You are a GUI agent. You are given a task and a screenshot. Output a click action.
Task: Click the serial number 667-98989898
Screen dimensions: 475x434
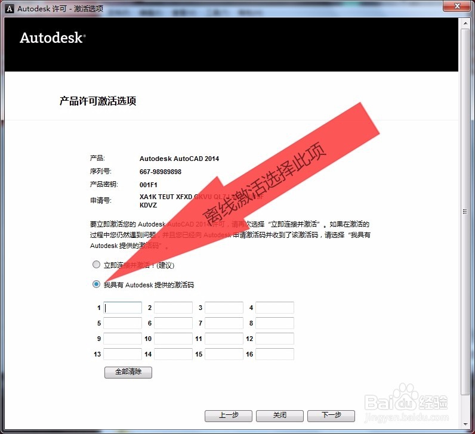point(161,172)
